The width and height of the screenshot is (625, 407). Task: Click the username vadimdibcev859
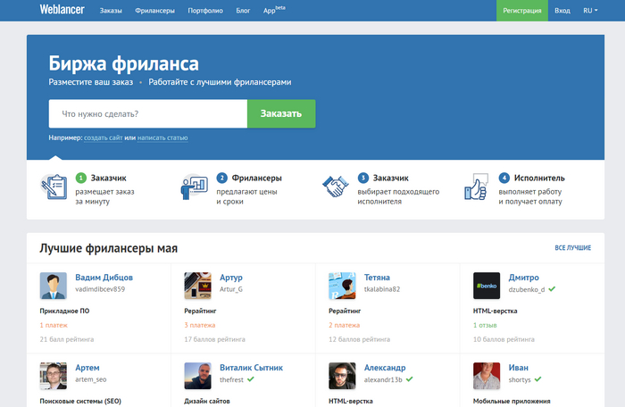[100, 289]
